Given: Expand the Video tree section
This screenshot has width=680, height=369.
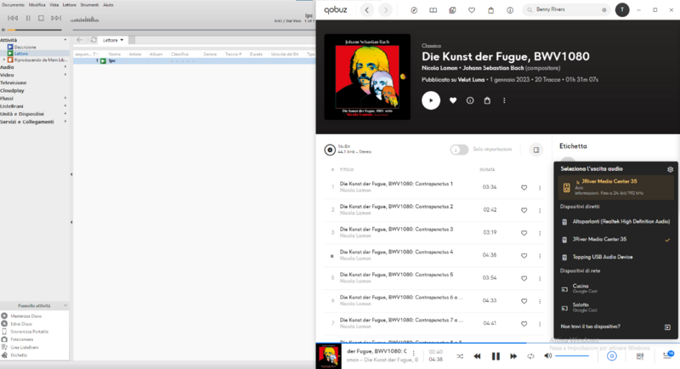Looking at the screenshot, I should tap(65, 75).
